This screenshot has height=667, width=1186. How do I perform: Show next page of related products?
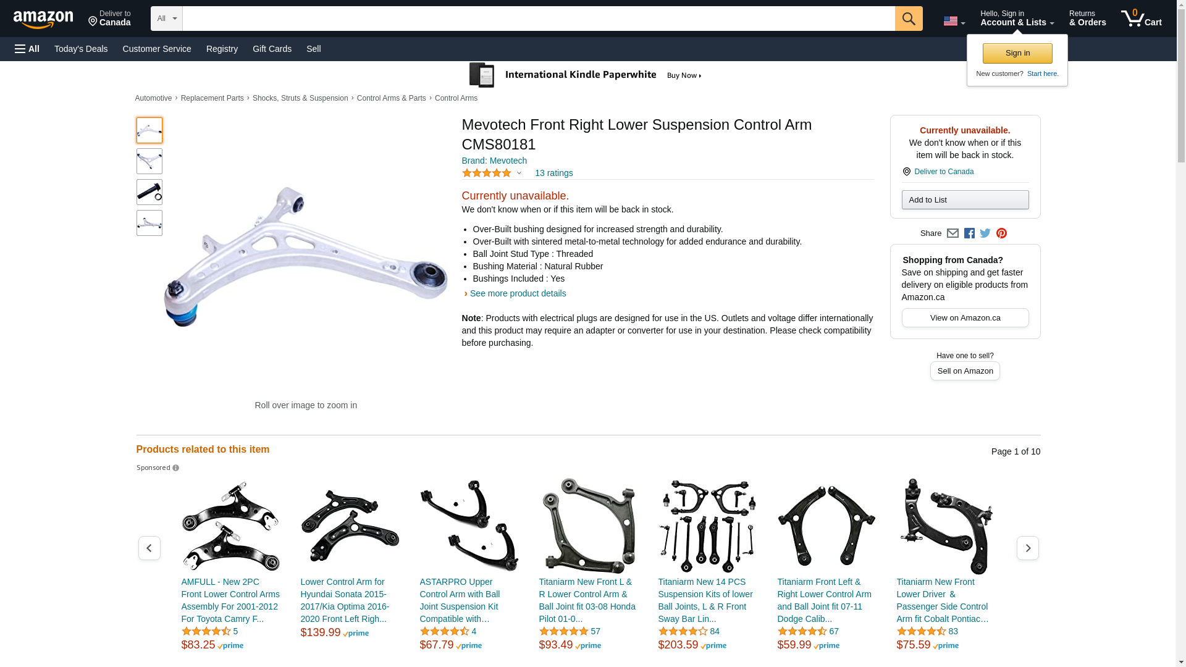(1028, 548)
